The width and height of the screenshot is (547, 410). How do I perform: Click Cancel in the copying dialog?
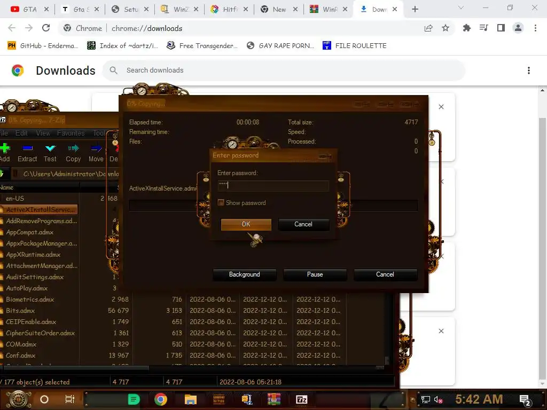[385, 274]
